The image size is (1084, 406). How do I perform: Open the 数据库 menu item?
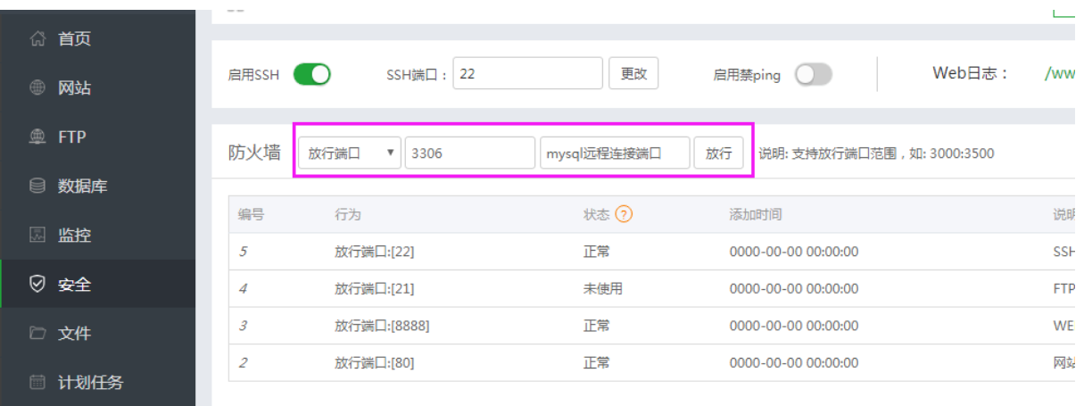87,186
